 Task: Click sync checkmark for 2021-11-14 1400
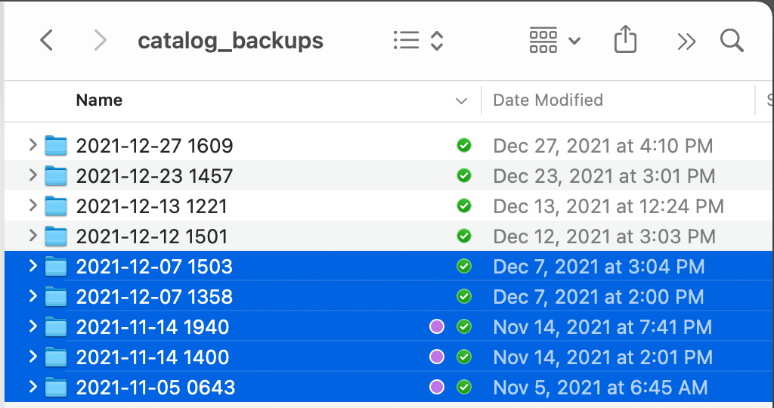[464, 357]
